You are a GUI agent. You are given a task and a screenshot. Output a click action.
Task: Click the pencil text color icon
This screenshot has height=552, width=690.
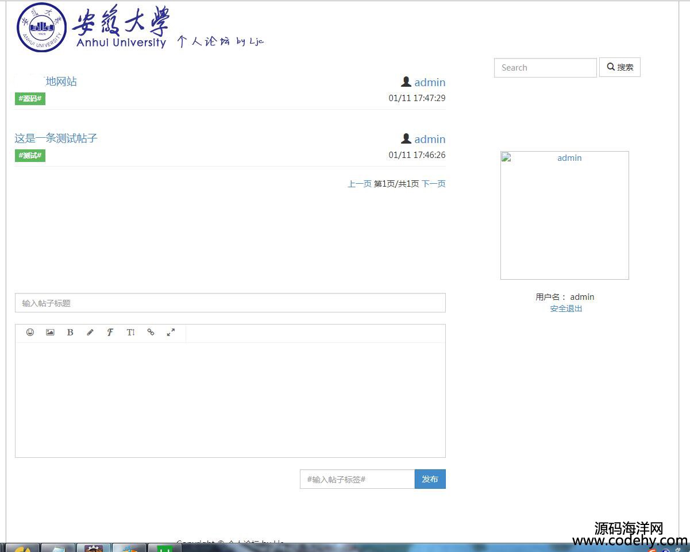click(90, 333)
